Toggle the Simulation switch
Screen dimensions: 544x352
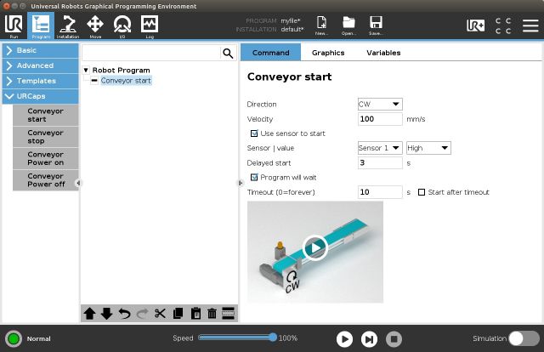tap(523, 338)
